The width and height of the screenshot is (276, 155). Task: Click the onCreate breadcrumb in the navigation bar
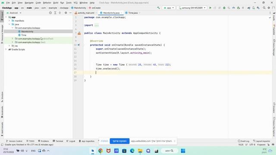click(x=94, y=8)
